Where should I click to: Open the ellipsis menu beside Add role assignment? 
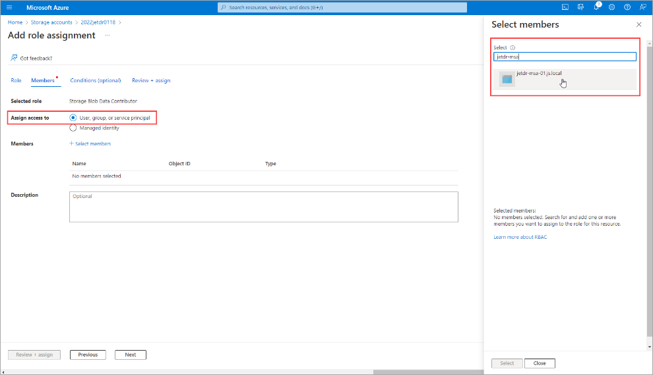108,36
